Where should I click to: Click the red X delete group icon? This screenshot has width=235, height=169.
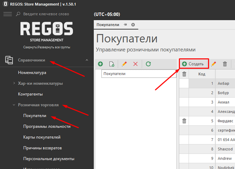pos(135,64)
